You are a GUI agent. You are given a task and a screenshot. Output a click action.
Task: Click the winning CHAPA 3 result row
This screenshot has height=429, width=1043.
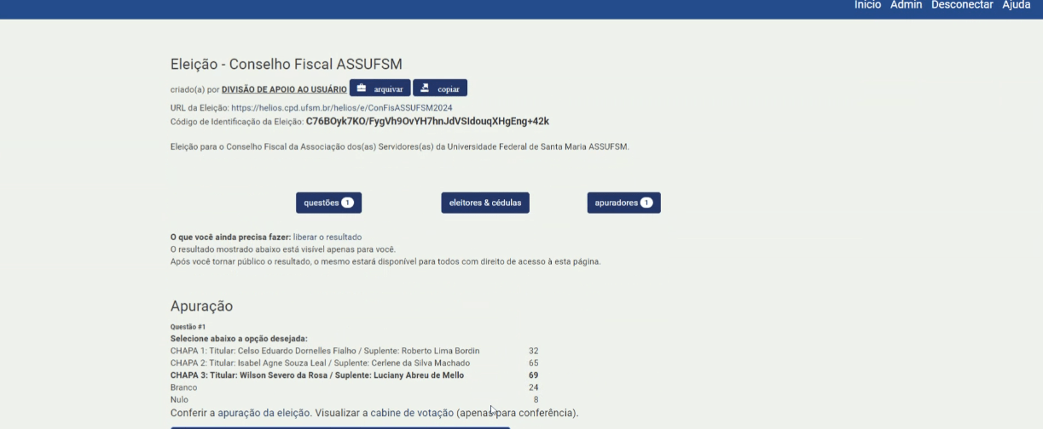317,375
